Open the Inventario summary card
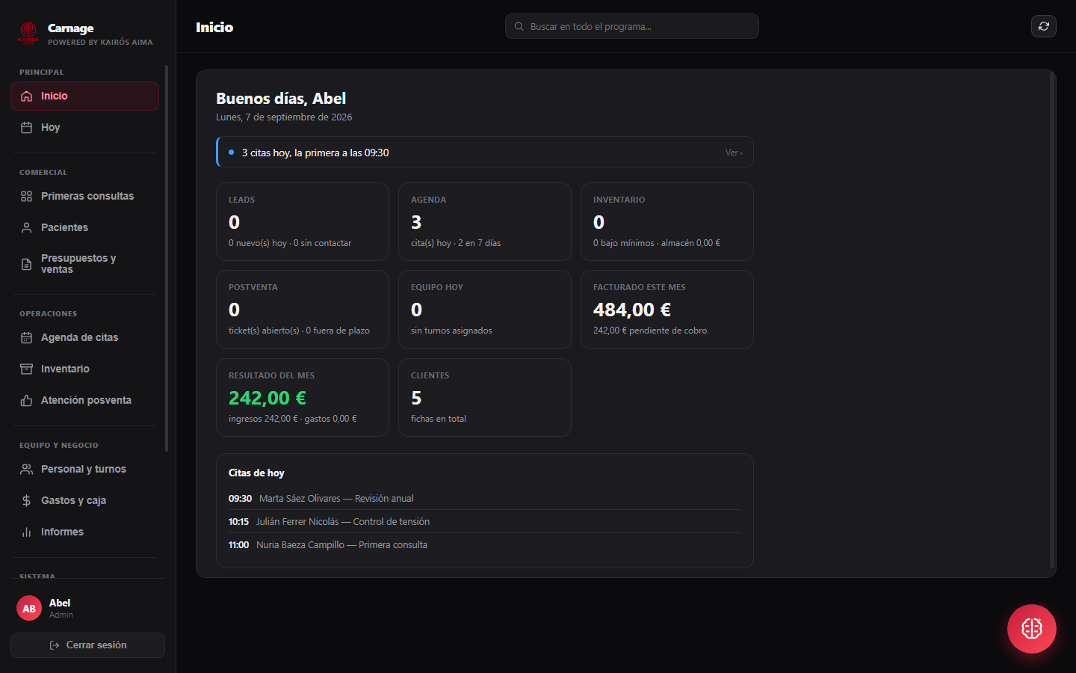The image size is (1076, 673). click(x=667, y=222)
